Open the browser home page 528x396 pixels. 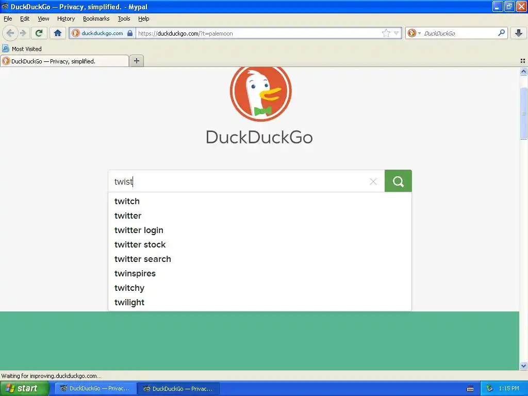[58, 33]
